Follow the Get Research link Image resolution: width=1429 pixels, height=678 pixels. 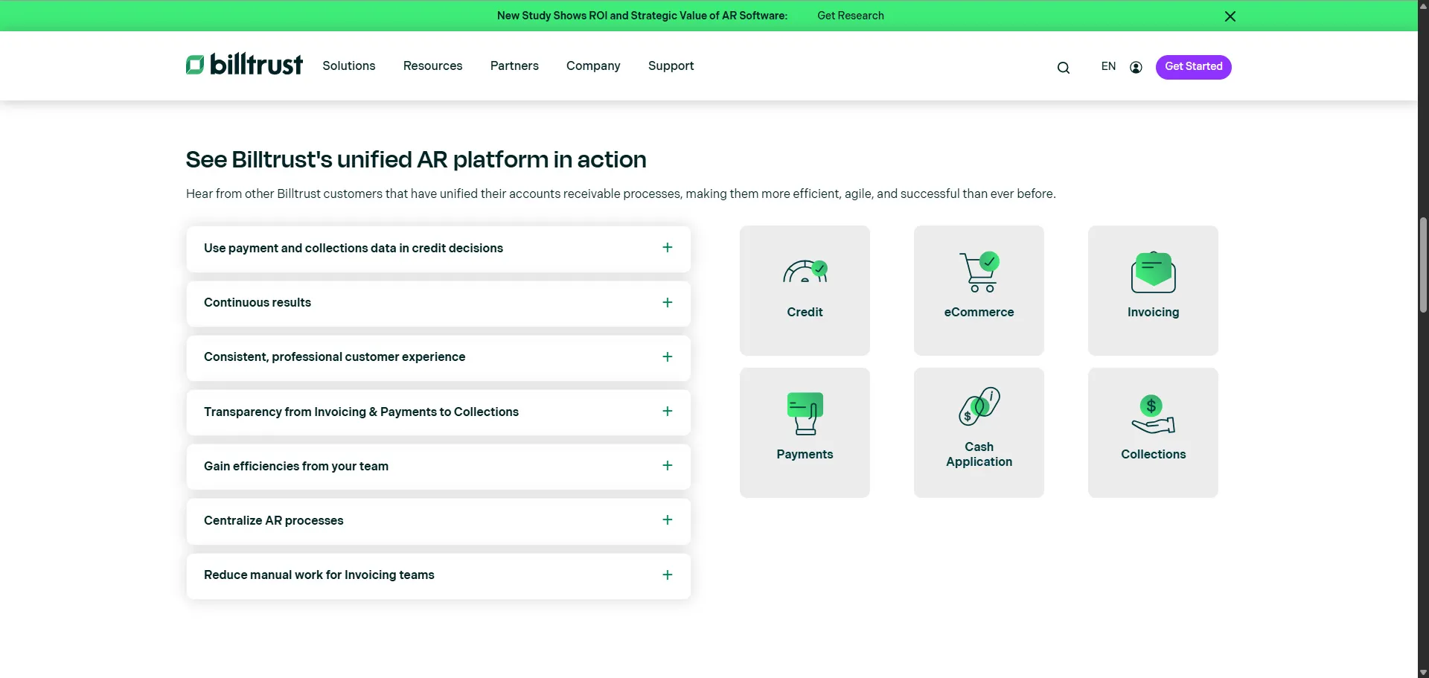(x=851, y=16)
